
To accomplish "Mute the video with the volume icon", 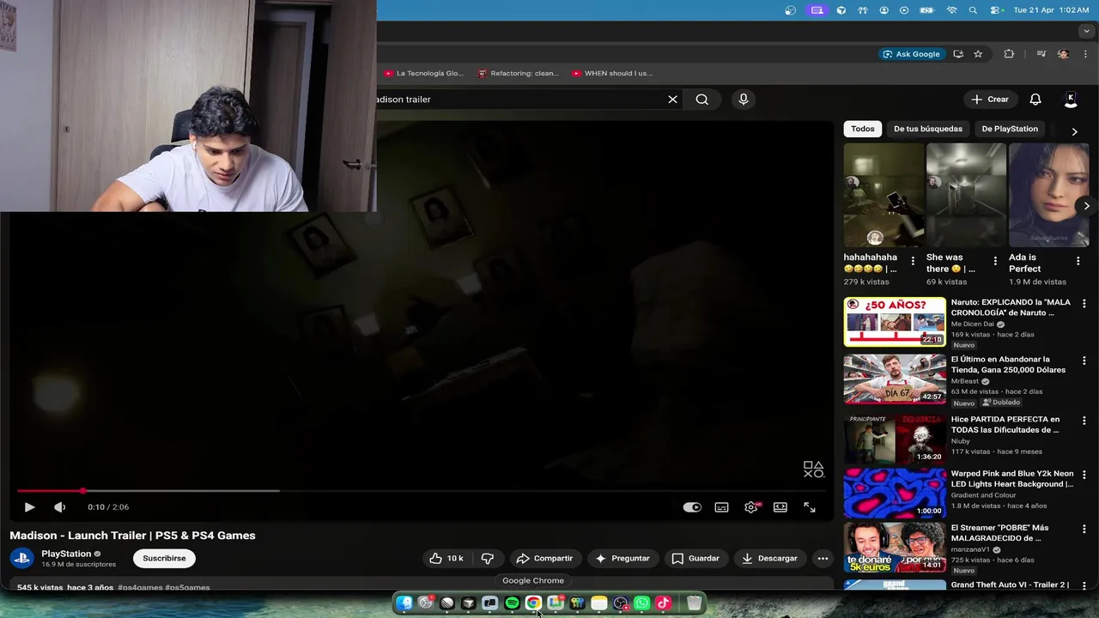I will [x=59, y=507].
